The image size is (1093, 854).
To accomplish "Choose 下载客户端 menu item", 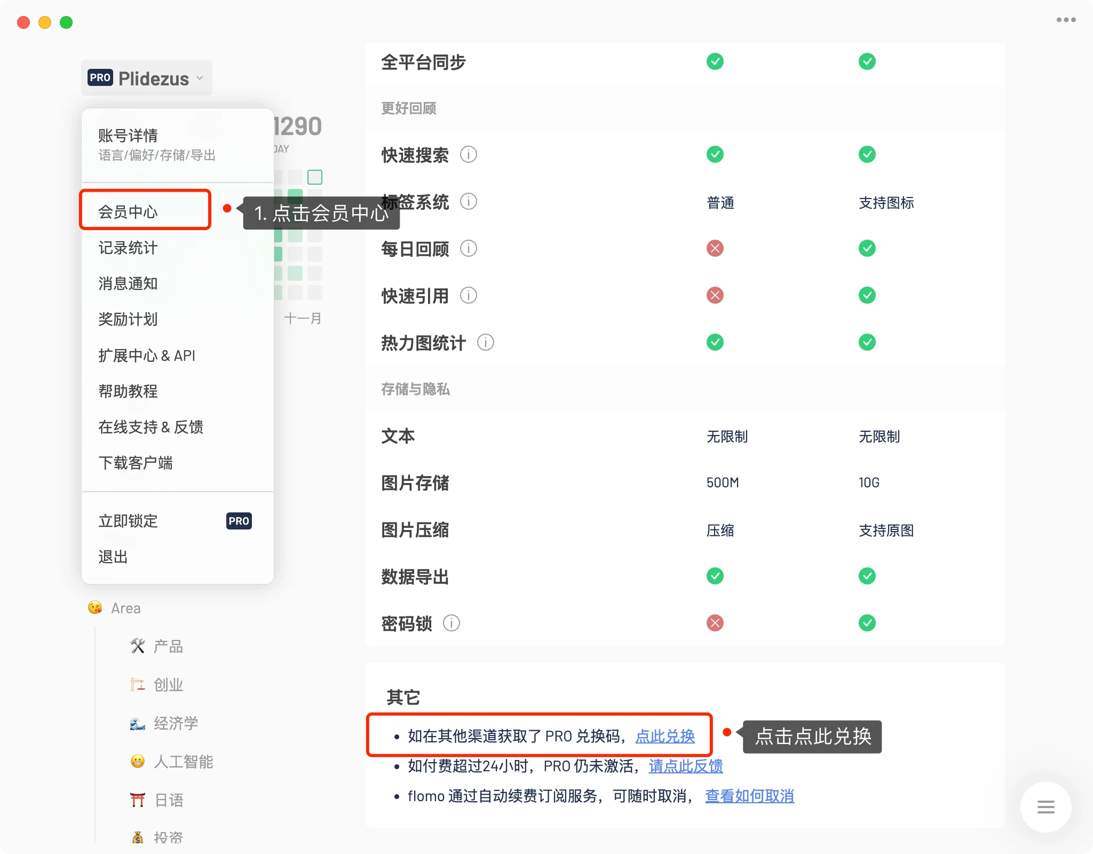I will coord(136,463).
